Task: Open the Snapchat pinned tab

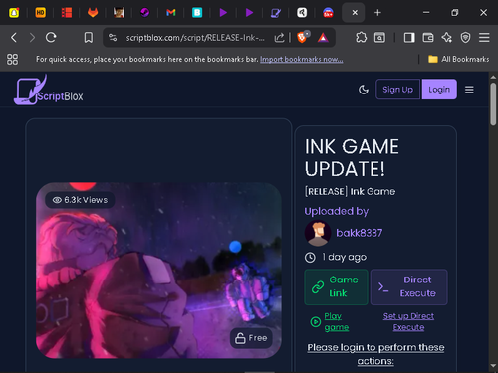Action: (x=14, y=13)
